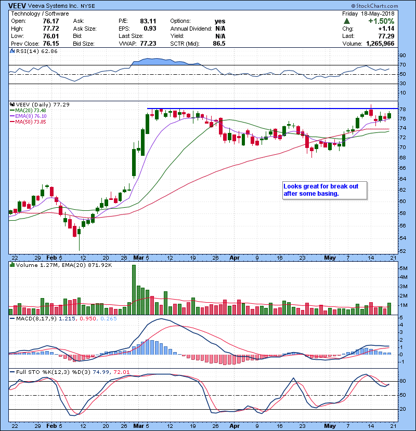Click the EPS value 0.93
This screenshot has width=416, height=431.
click(150, 29)
